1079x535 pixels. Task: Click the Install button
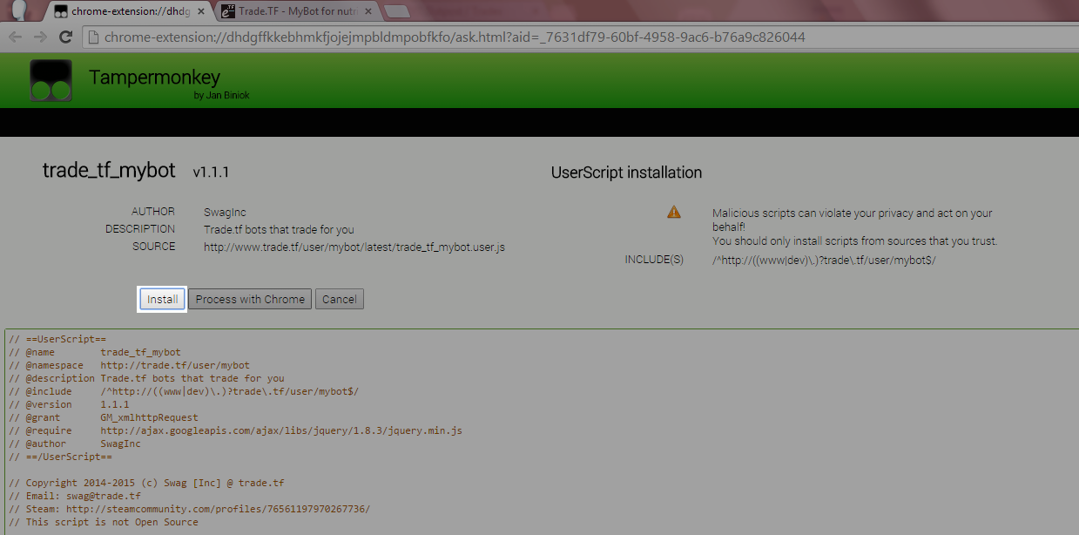click(163, 299)
